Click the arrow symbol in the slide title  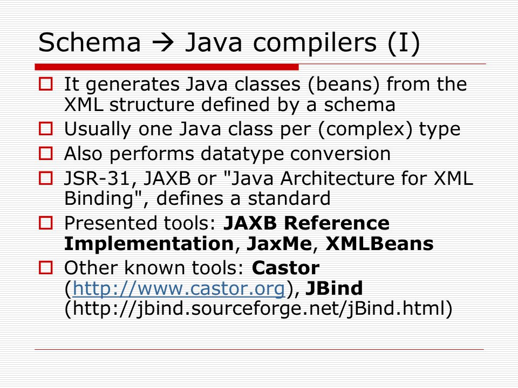pyautogui.click(x=162, y=43)
